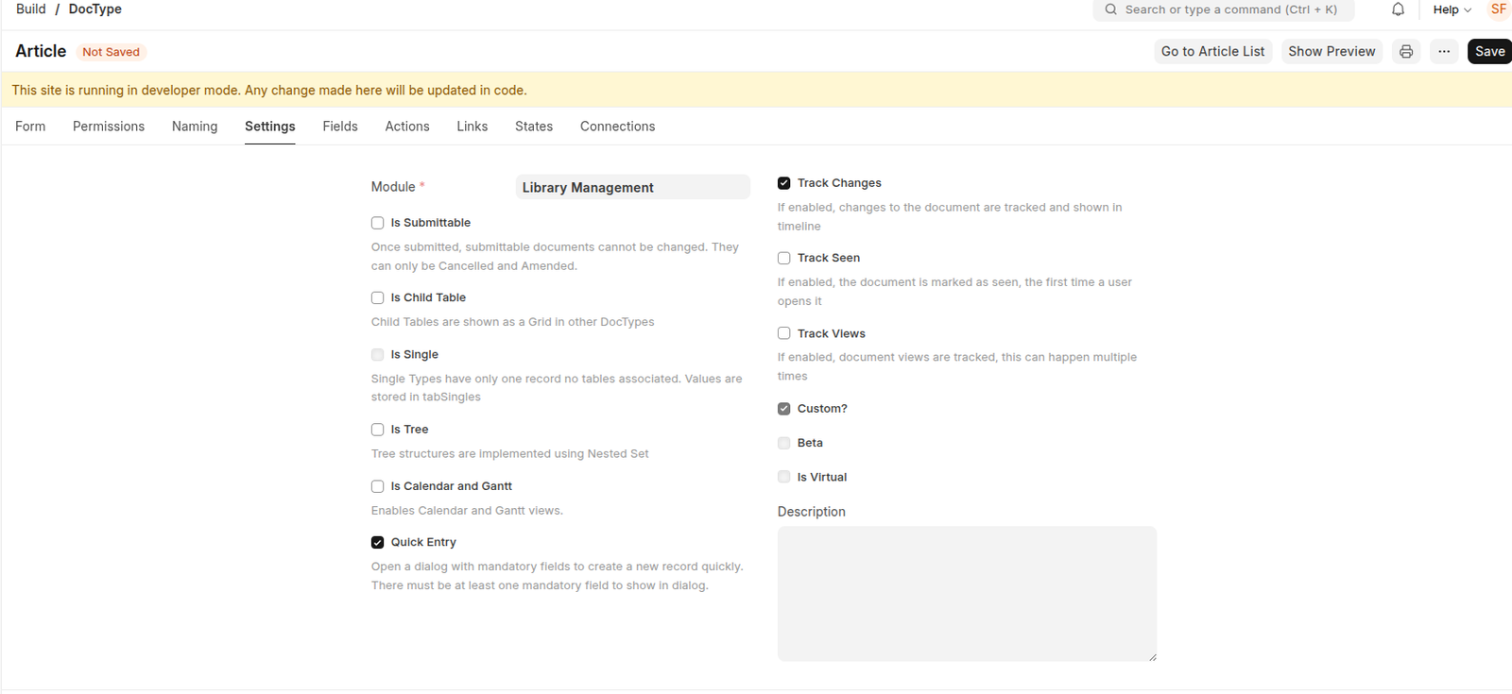Click the SF user avatar

[x=1499, y=9]
